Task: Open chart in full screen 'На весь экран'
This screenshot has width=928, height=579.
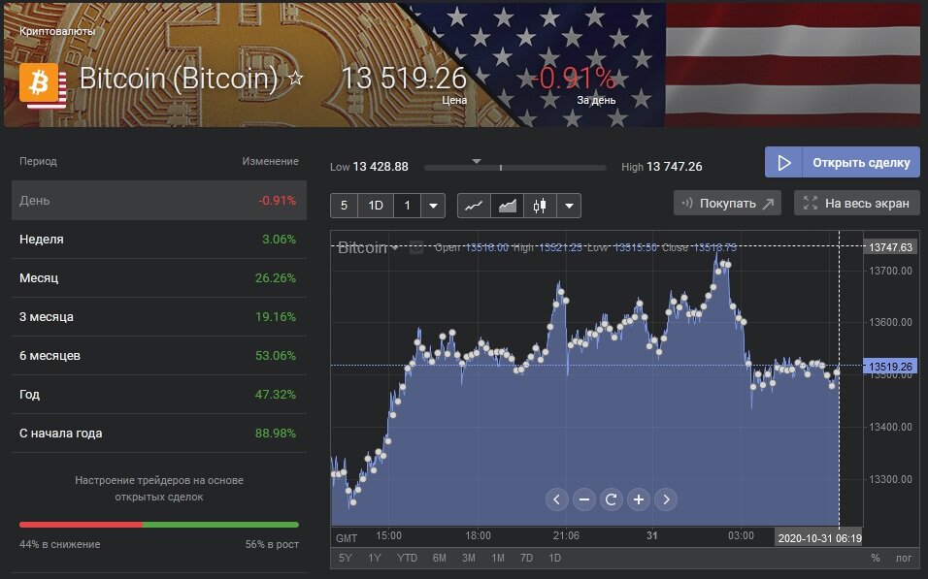Action: [x=856, y=203]
